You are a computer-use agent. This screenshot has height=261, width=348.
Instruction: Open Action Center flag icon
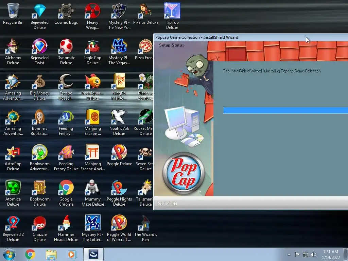[297, 255]
